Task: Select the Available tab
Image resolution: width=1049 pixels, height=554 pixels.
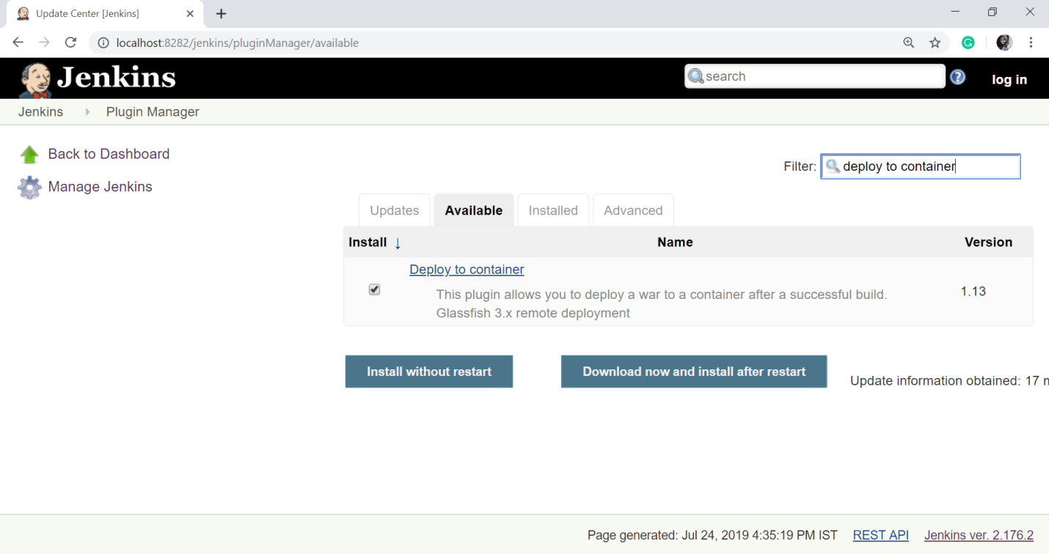Action: [474, 210]
